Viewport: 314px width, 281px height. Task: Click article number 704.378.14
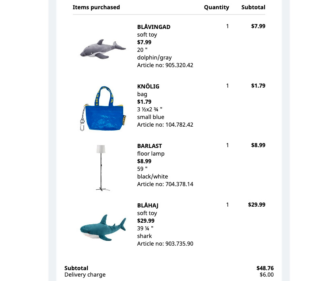[179, 184]
